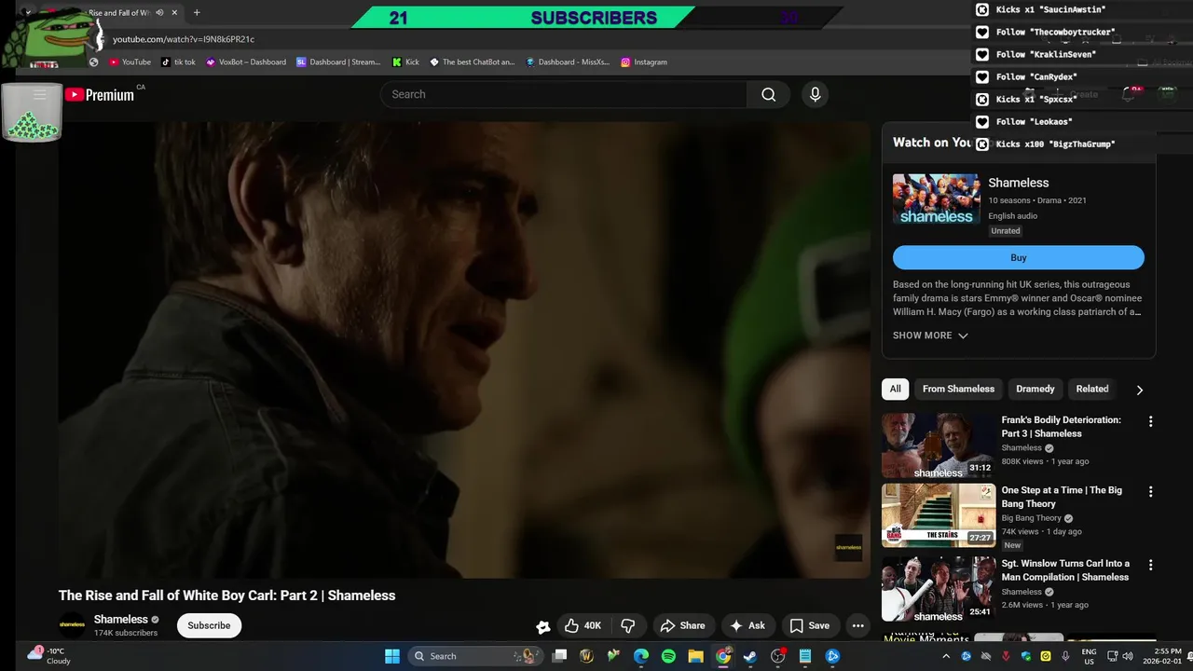This screenshot has height=671, width=1193.
Task: Click video title The Rise and Fall
Action: tap(226, 596)
